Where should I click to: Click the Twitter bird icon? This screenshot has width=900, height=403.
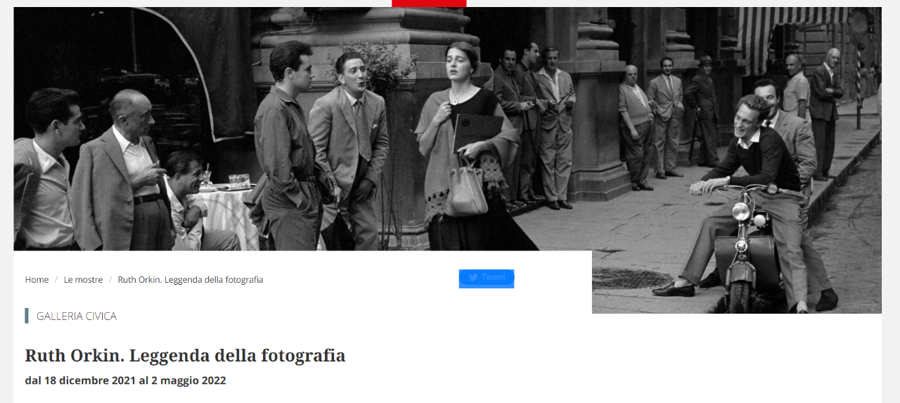[473, 278]
